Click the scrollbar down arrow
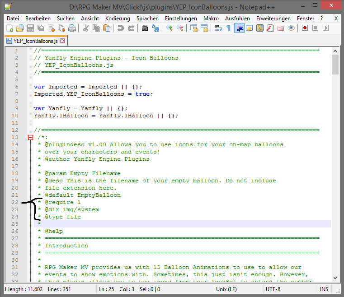344x297 pixels. tap(335, 278)
